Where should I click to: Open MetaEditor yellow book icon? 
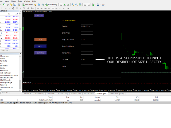pos(35,5)
